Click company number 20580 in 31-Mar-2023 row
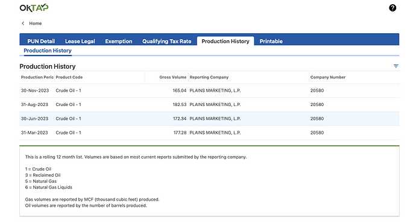The width and height of the screenshot is (416, 223). [317, 133]
